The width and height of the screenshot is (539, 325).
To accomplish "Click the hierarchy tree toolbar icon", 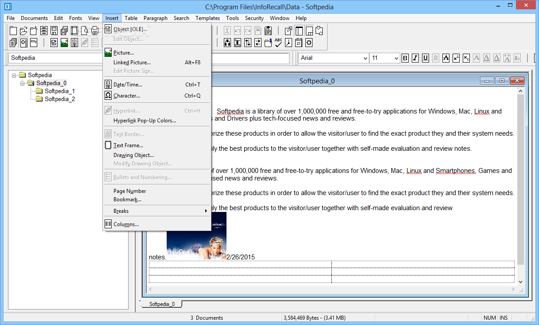I will [227, 43].
